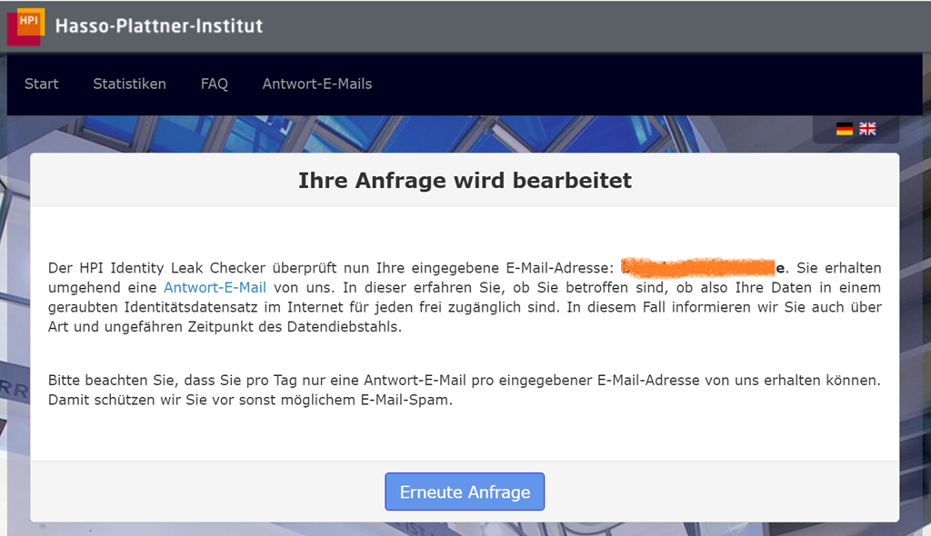The width and height of the screenshot is (931, 536).
Task: Click the Hasso-Plattner-Institut title text
Action: [159, 25]
